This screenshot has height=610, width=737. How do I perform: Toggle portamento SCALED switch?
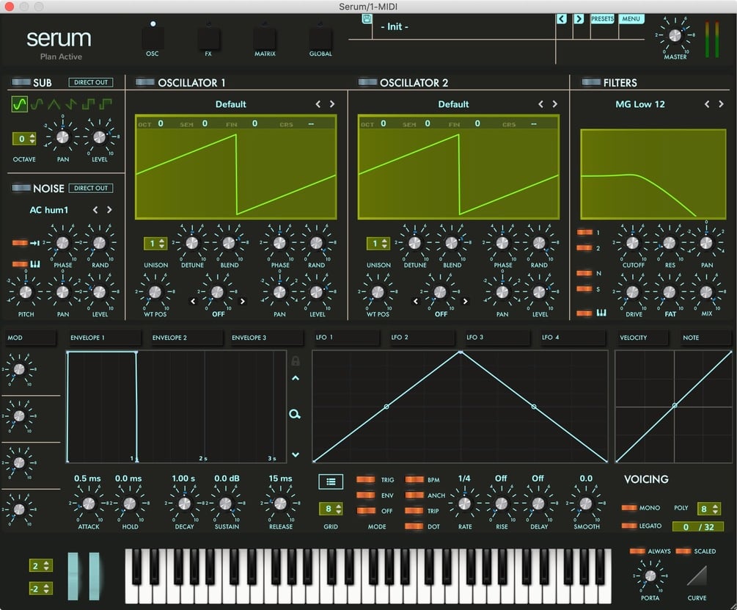click(683, 551)
